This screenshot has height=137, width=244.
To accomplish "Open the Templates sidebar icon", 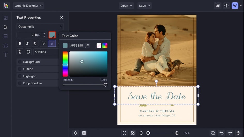I will (x=6, y=36).
